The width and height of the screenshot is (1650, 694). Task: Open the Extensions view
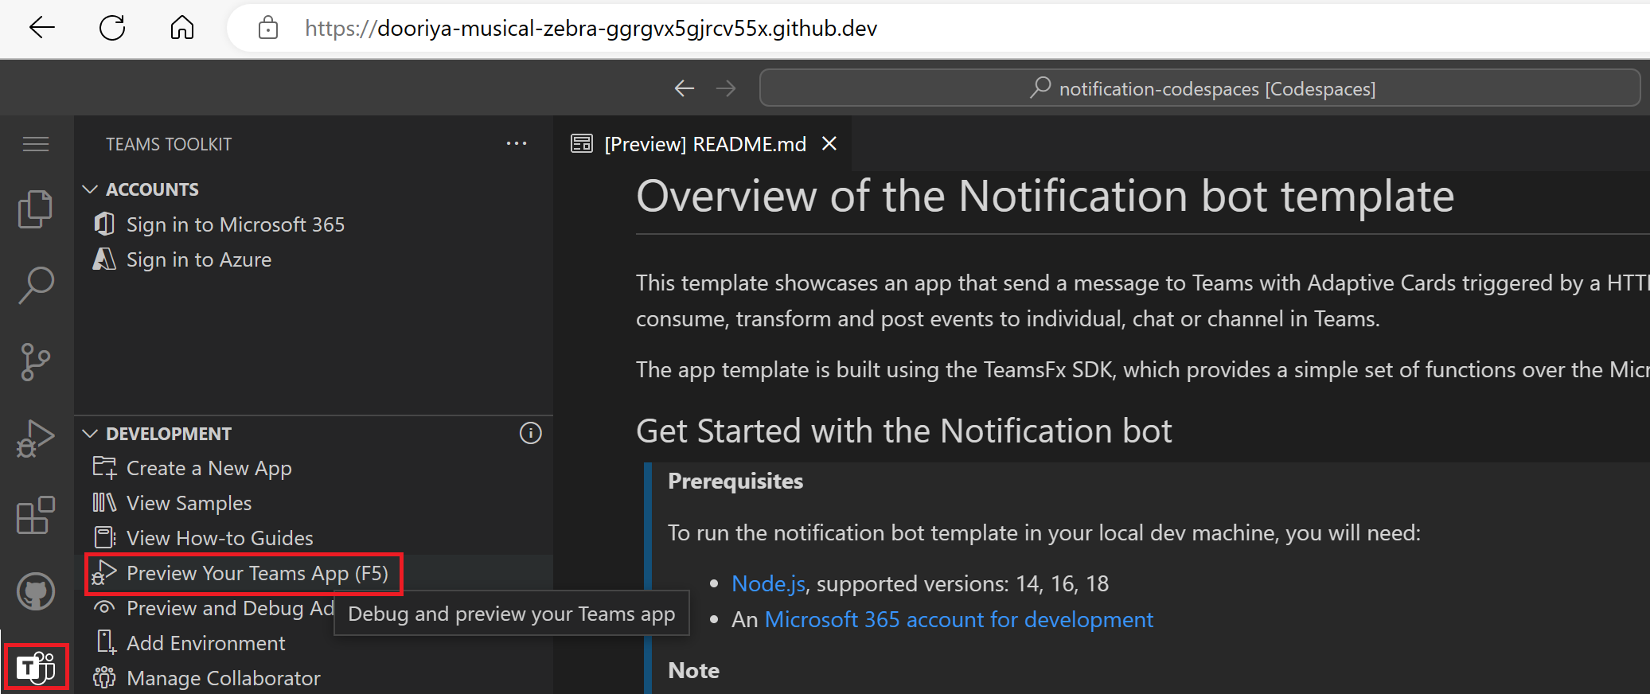point(36,515)
